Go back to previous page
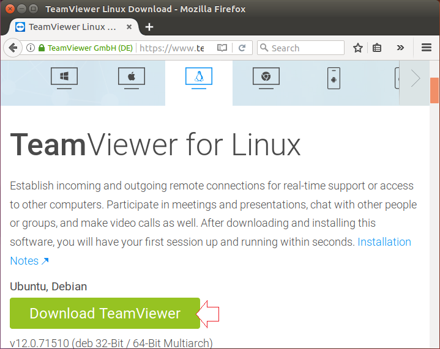 pyautogui.click(x=13, y=48)
